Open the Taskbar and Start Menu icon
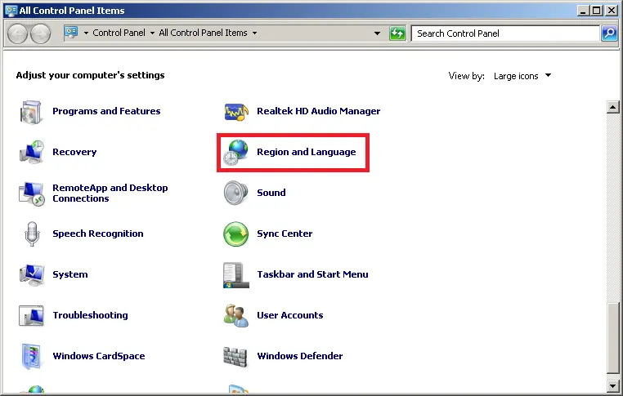623x396 pixels. pyautogui.click(x=236, y=275)
